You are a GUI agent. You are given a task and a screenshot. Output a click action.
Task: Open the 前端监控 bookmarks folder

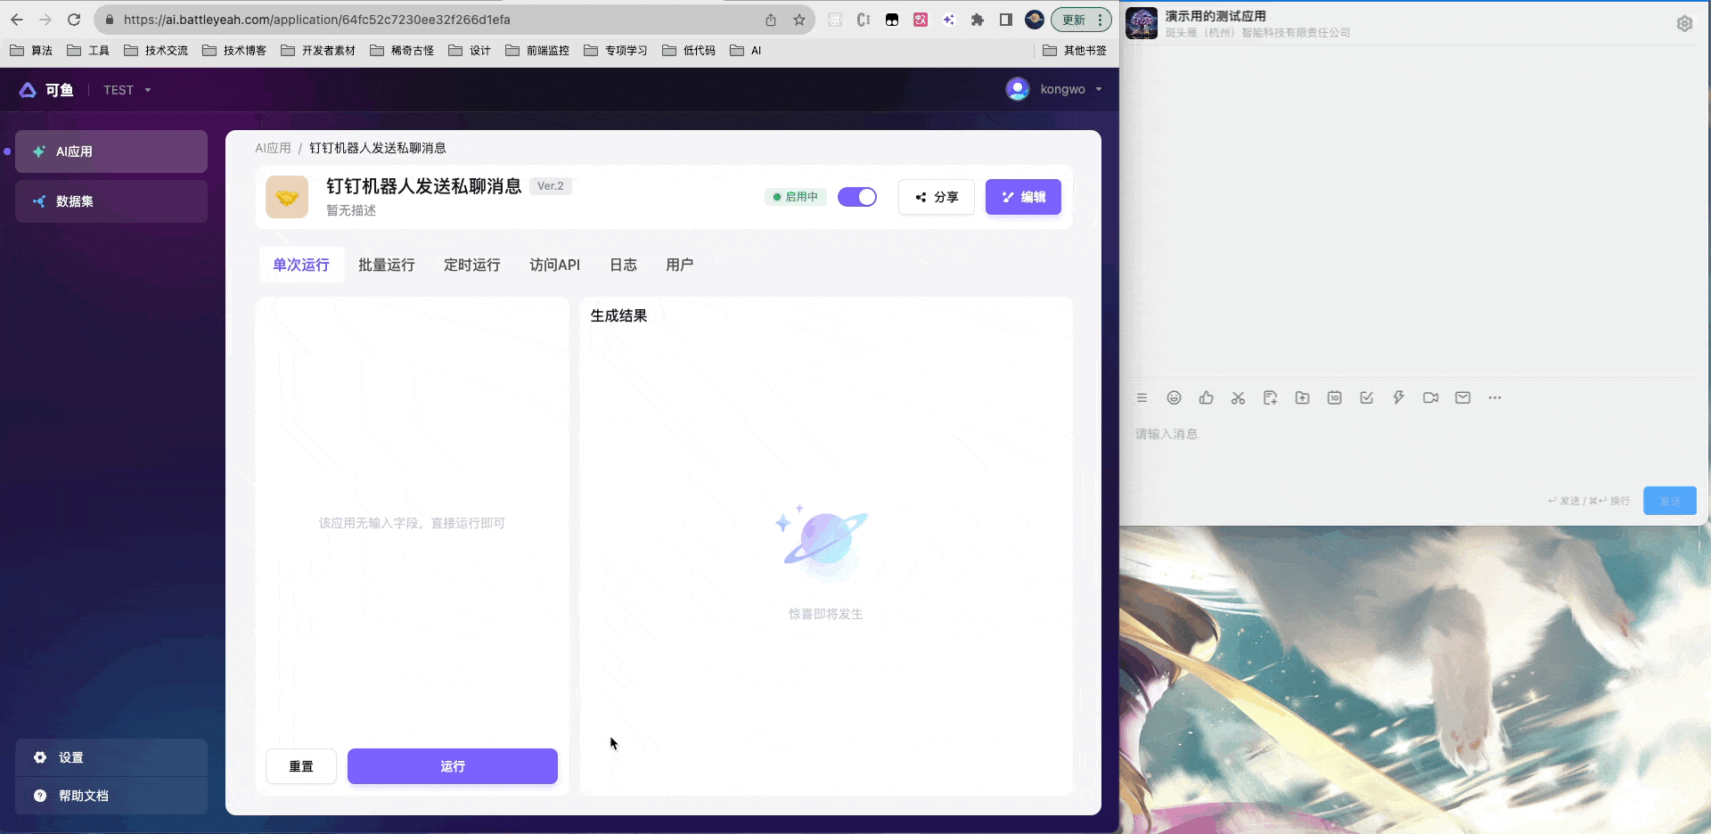pyautogui.click(x=537, y=51)
